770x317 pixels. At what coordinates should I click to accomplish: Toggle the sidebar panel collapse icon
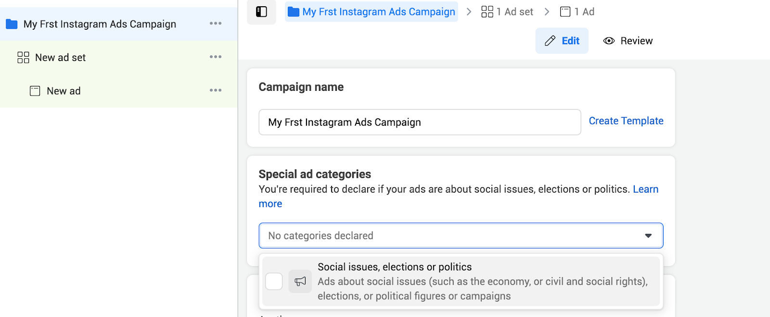tap(261, 12)
